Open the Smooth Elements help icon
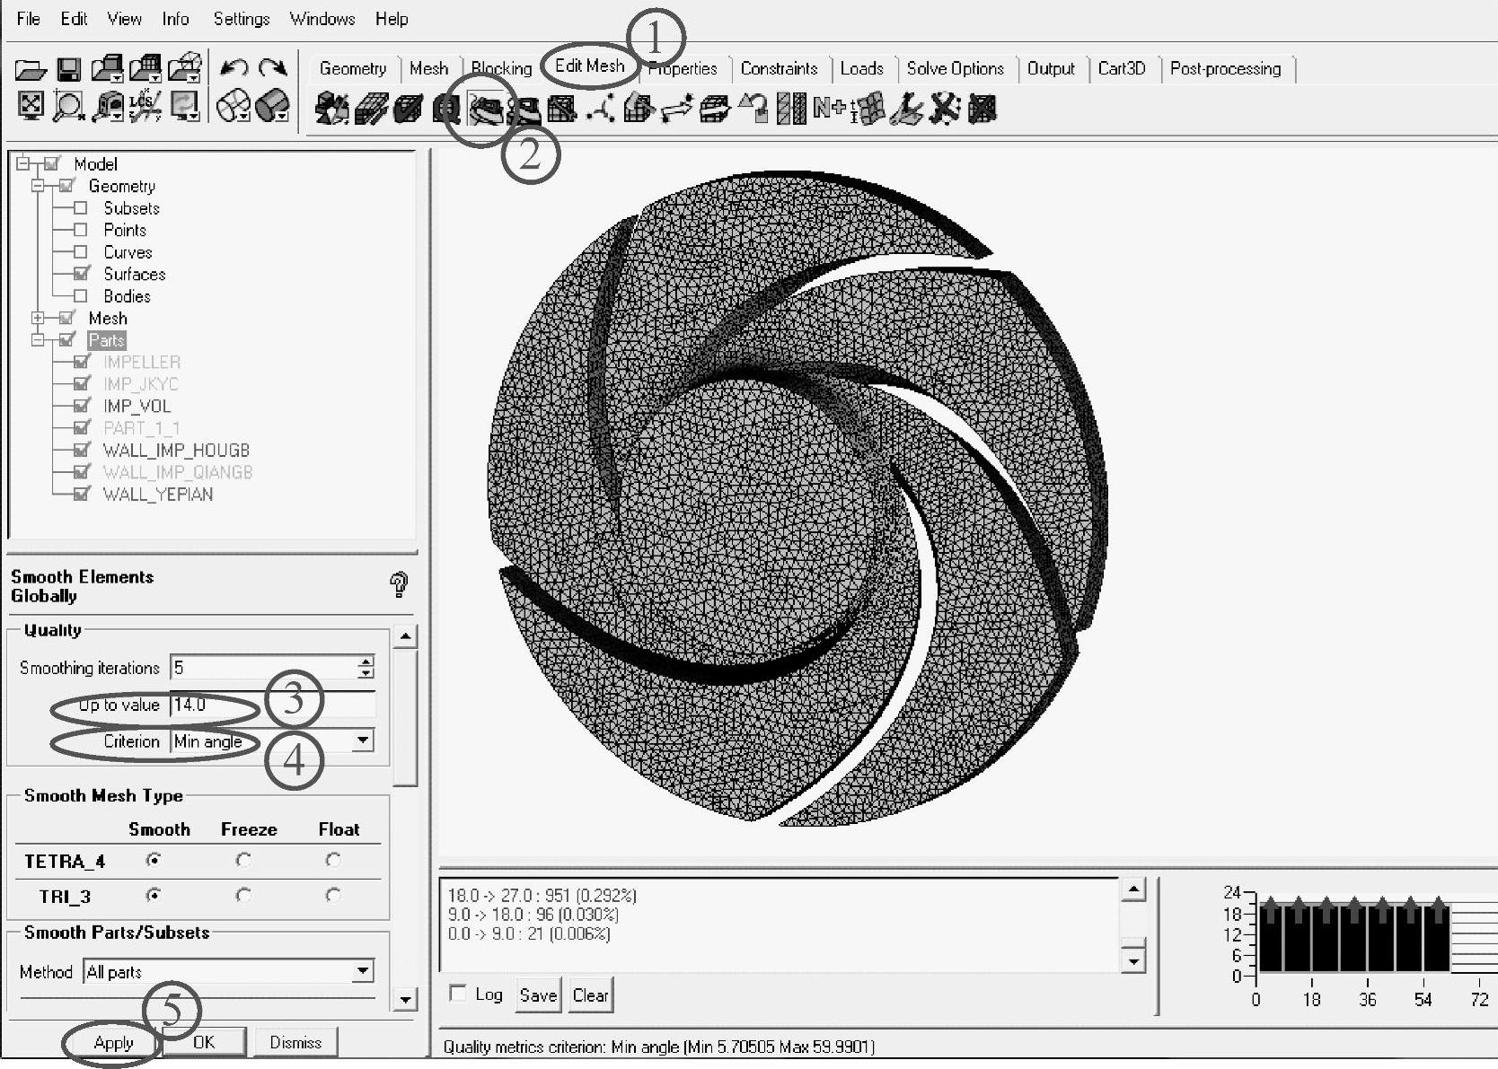 399,585
